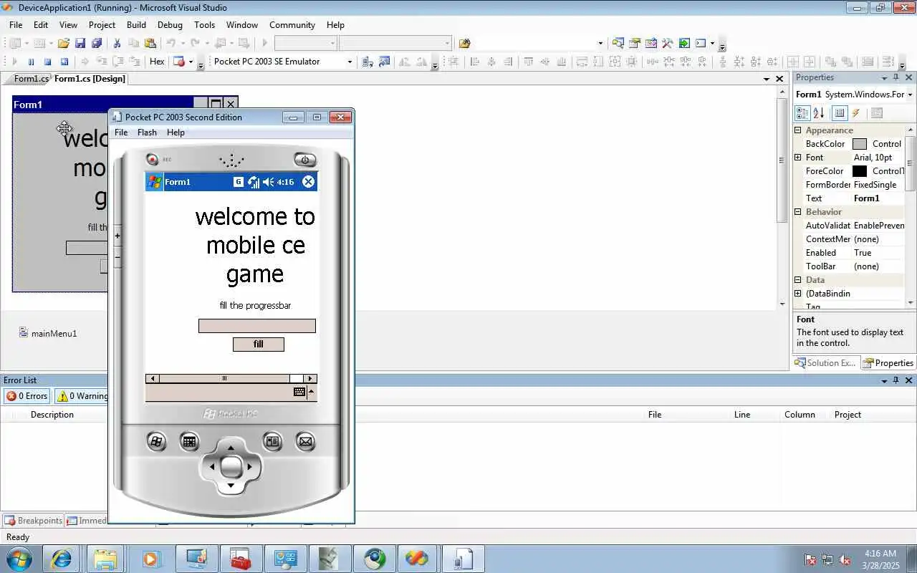The width and height of the screenshot is (917, 573).
Task: Collapse the Data category in Properties
Action: (798, 280)
